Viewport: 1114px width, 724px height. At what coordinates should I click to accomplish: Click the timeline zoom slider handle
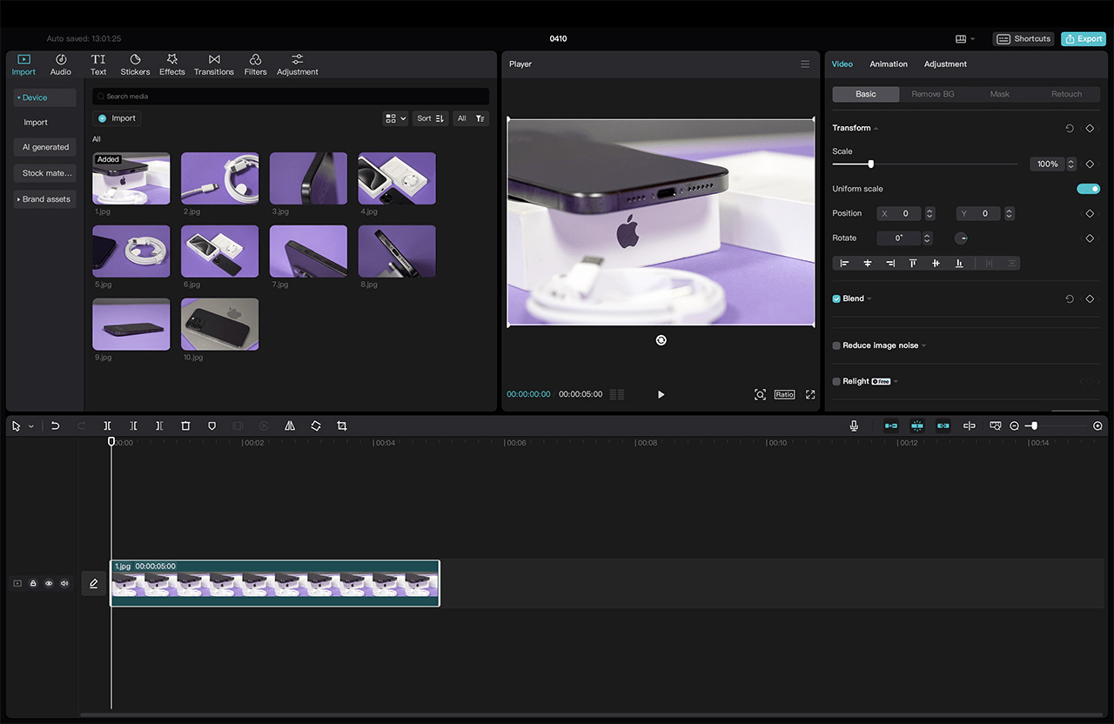pos(1033,426)
